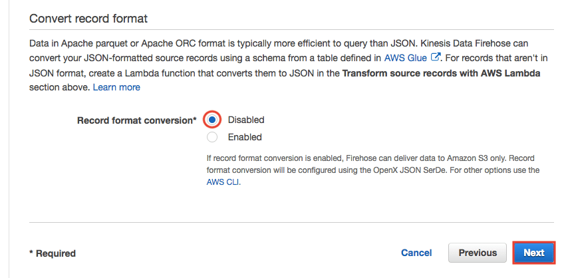Click the external link icon beside AWS Glue
This screenshot has height=278, width=564.
(x=436, y=58)
